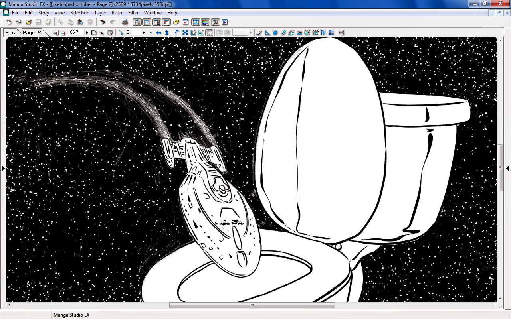Click the zoom-out list icon next to 66.7
Image resolution: width=511 pixels, height=319 pixels.
coord(63,33)
